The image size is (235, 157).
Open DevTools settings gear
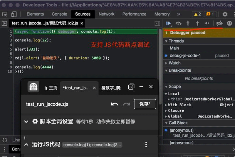[x=225, y=14]
